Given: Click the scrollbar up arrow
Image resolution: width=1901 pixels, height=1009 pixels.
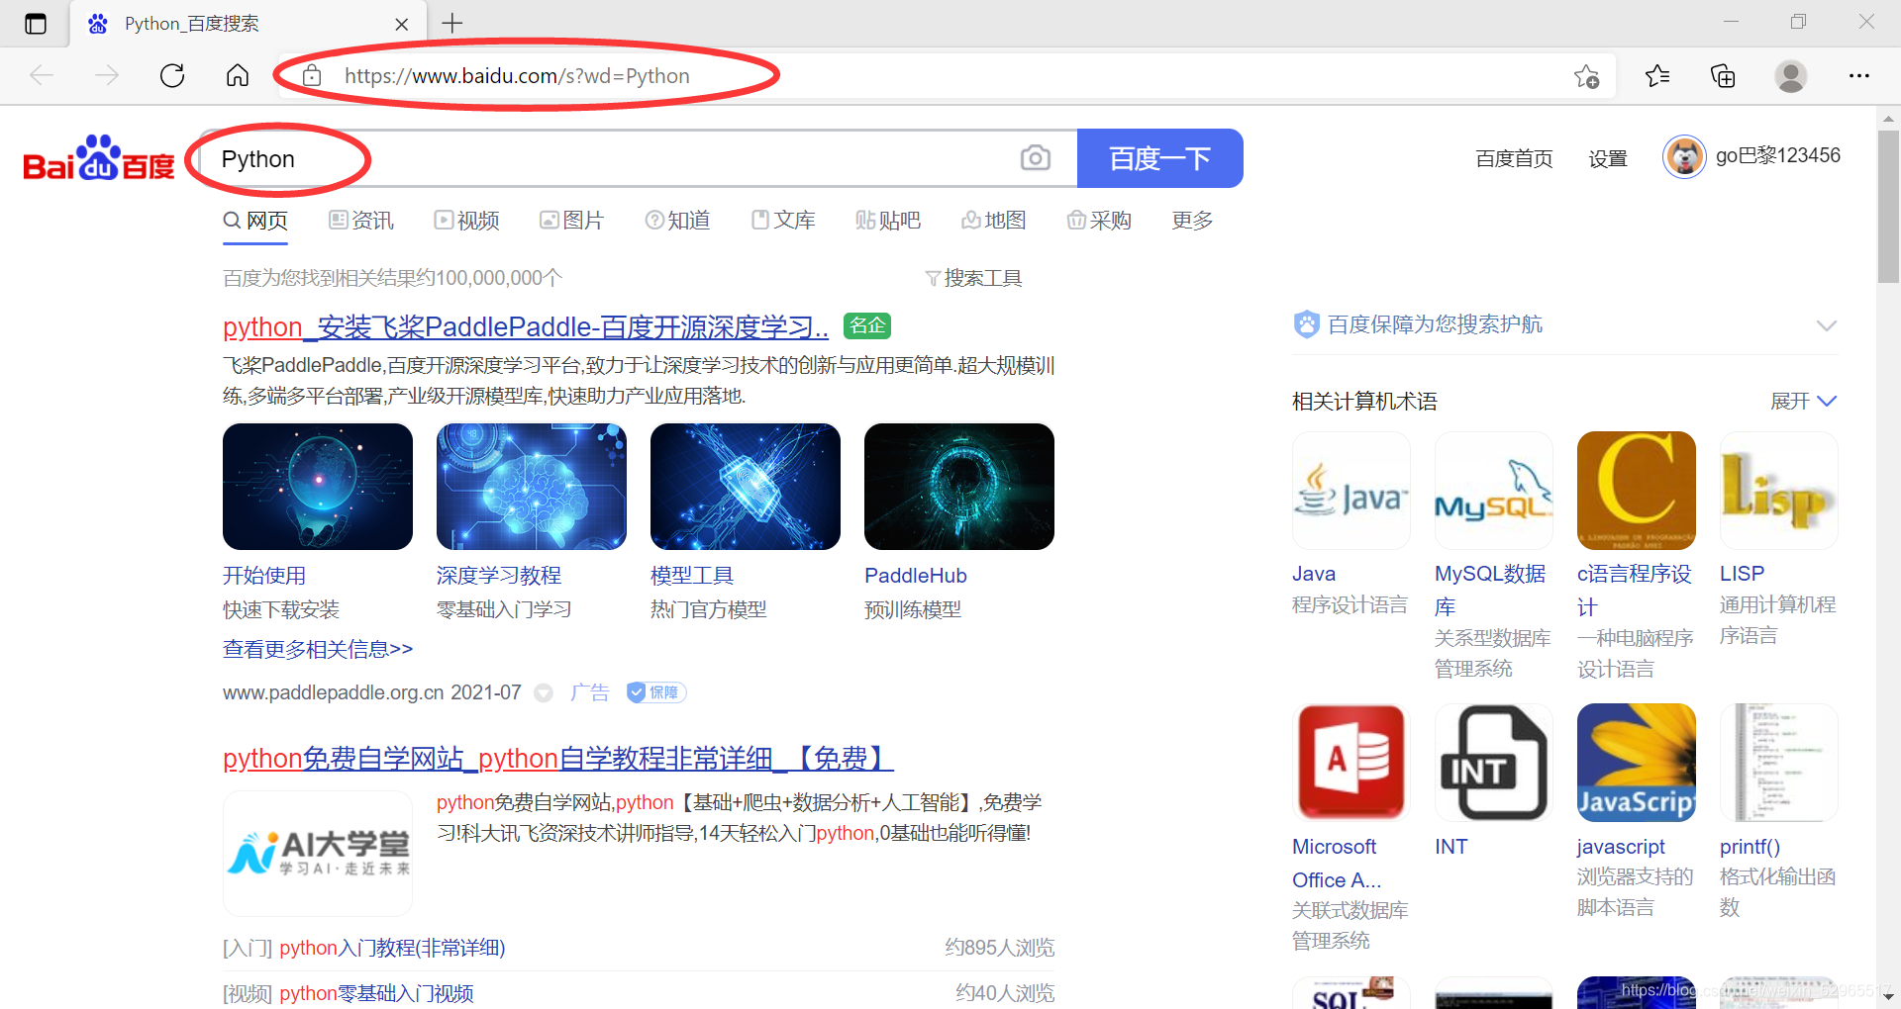Looking at the screenshot, I should point(1888,118).
